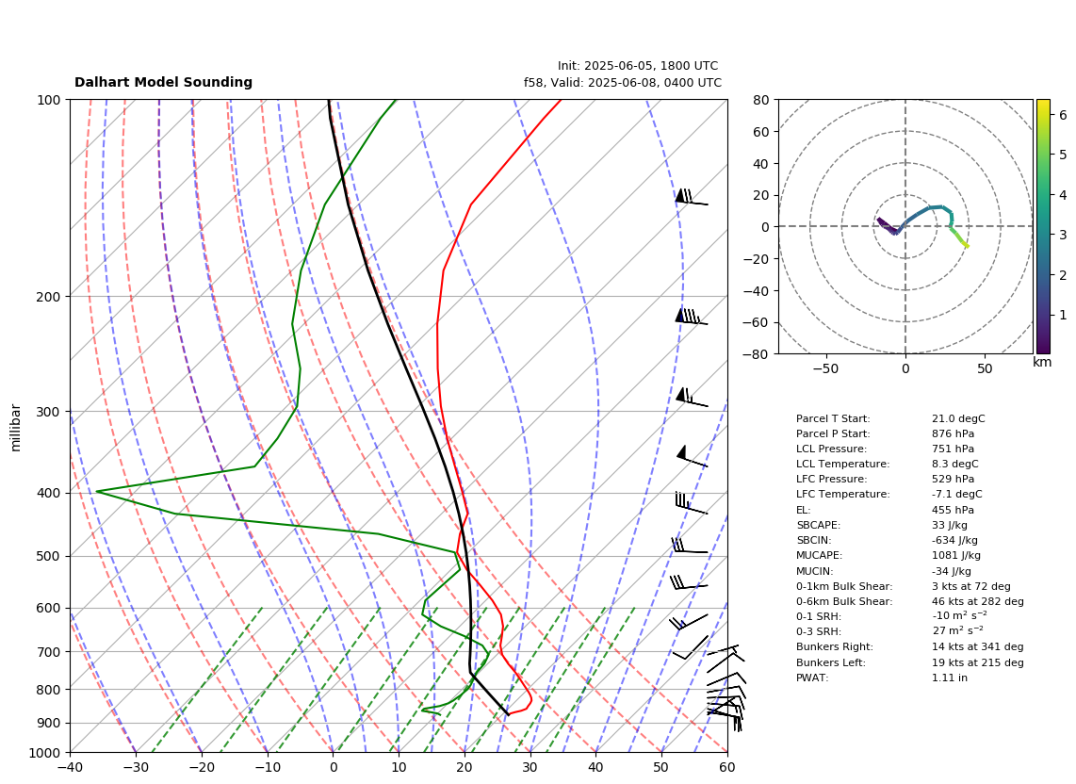Click the "SBCIN:" label
Viewport: 1076px width, 784px height.
tap(813, 540)
